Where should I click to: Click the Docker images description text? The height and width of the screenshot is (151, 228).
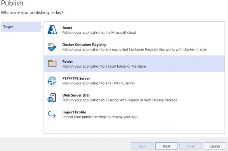point(135,49)
